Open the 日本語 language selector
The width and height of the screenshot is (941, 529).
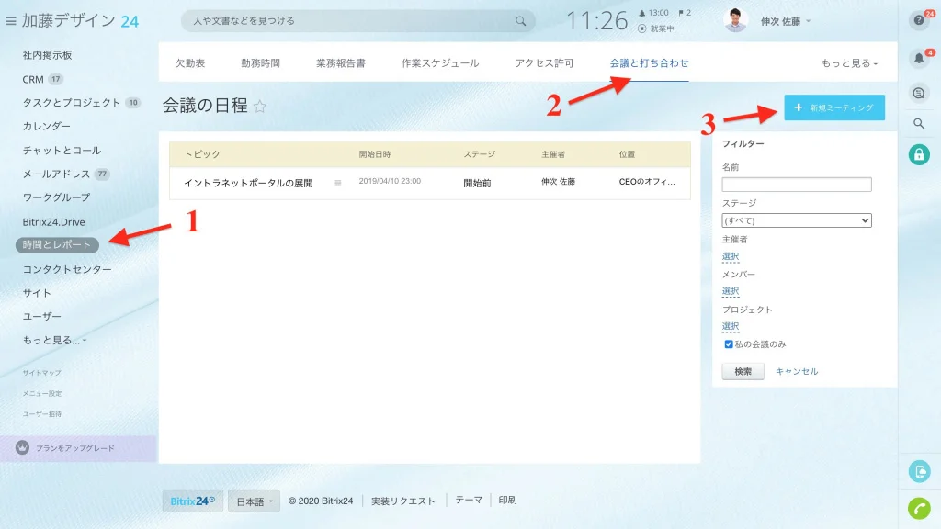pos(254,501)
